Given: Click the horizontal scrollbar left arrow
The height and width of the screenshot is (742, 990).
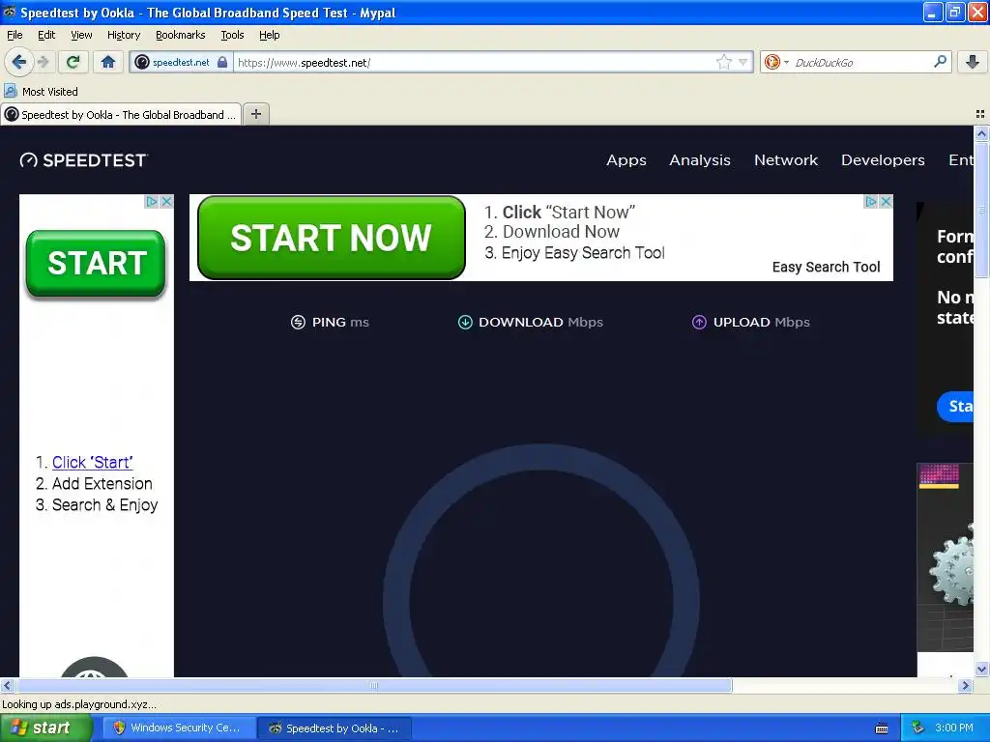Looking at the screenshot, I should pos(7,685).
